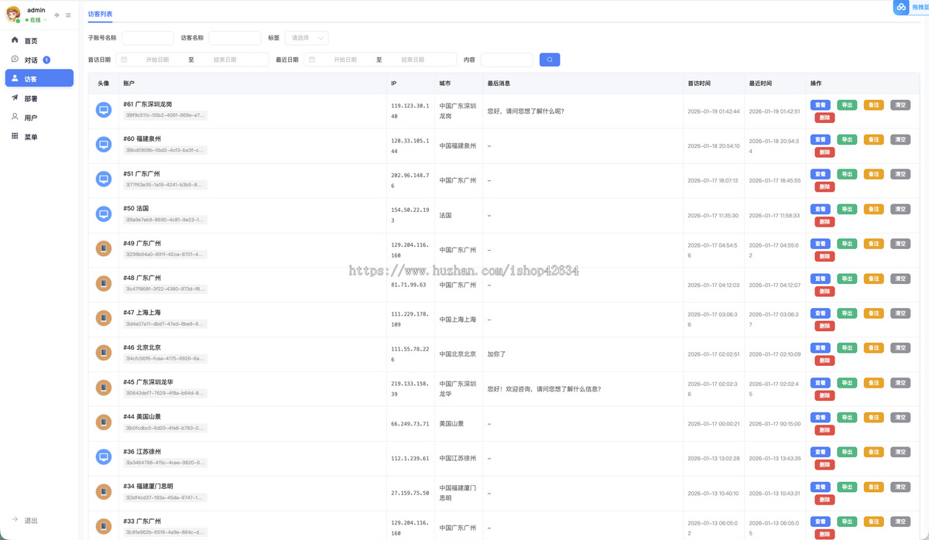Click 清空 for visitor #50

pos(900,209)
